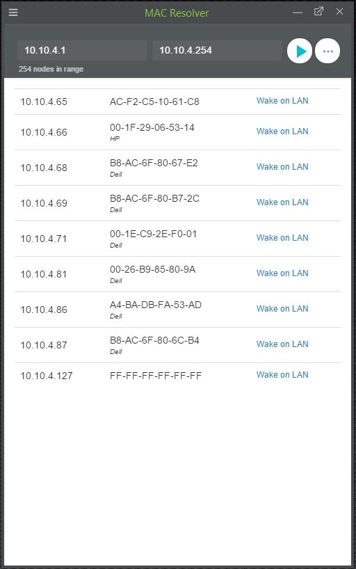Select MAC address FF-FF-FF-FF-FF-FF
The image size is (356, 569).
click(156, 376)
